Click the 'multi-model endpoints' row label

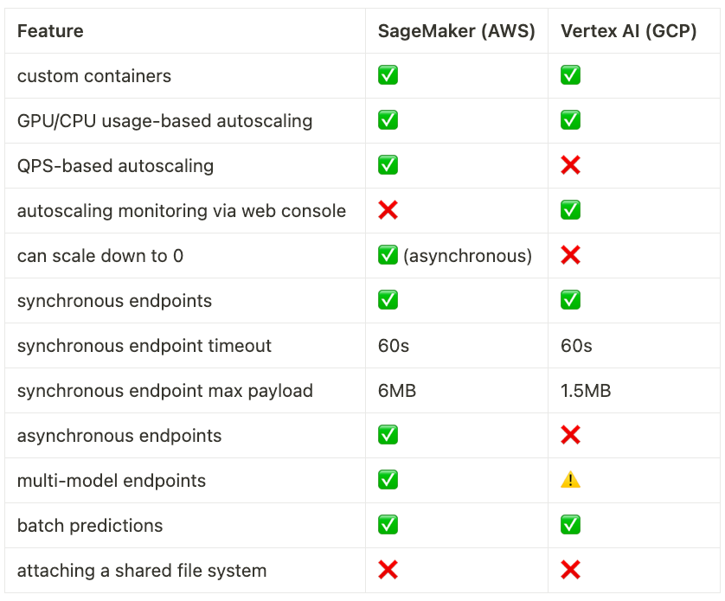tap(112, 481)
